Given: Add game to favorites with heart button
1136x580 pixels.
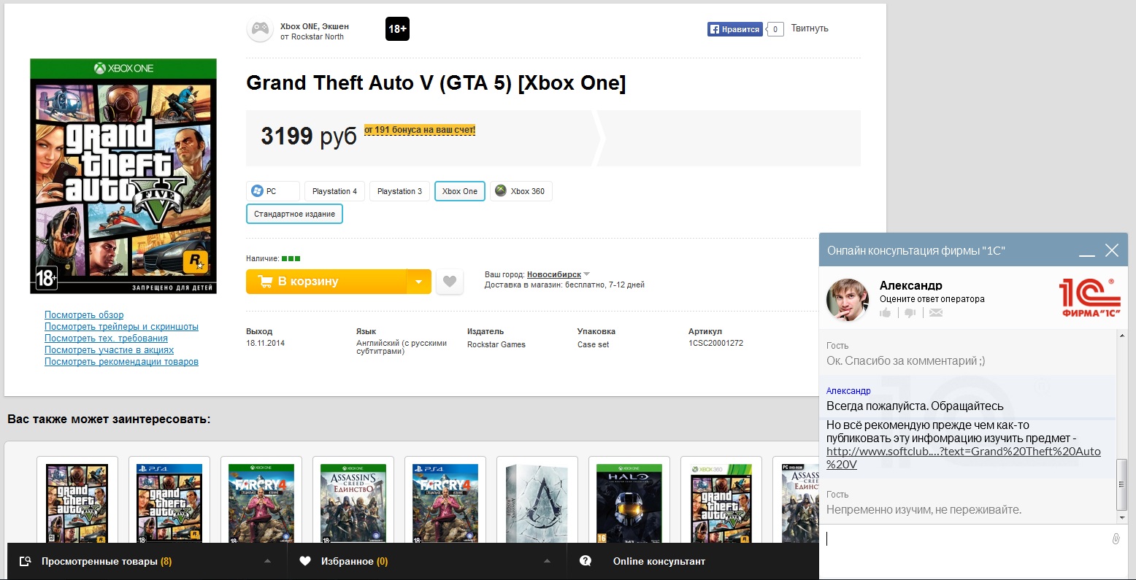Looking at the screenshot, I should pos(450,282).
